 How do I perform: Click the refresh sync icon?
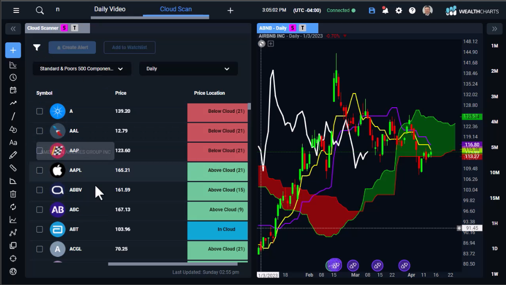(13, 207)
